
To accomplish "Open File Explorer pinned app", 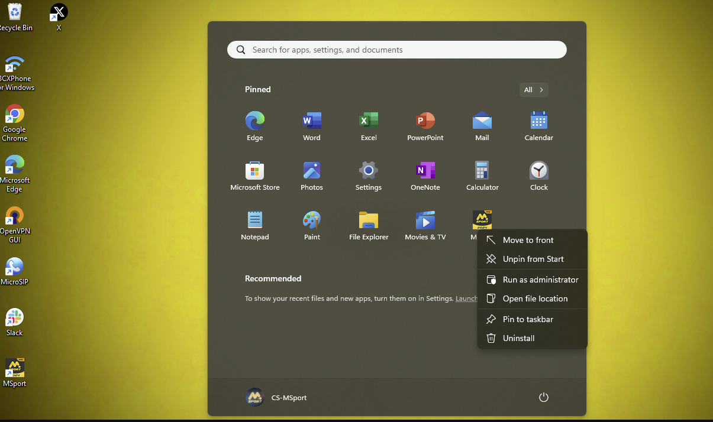I will click(368, 225).
